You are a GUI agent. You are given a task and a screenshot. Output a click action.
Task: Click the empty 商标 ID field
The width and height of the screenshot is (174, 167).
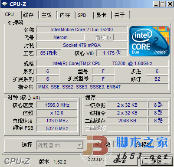[x=120, y=37]
